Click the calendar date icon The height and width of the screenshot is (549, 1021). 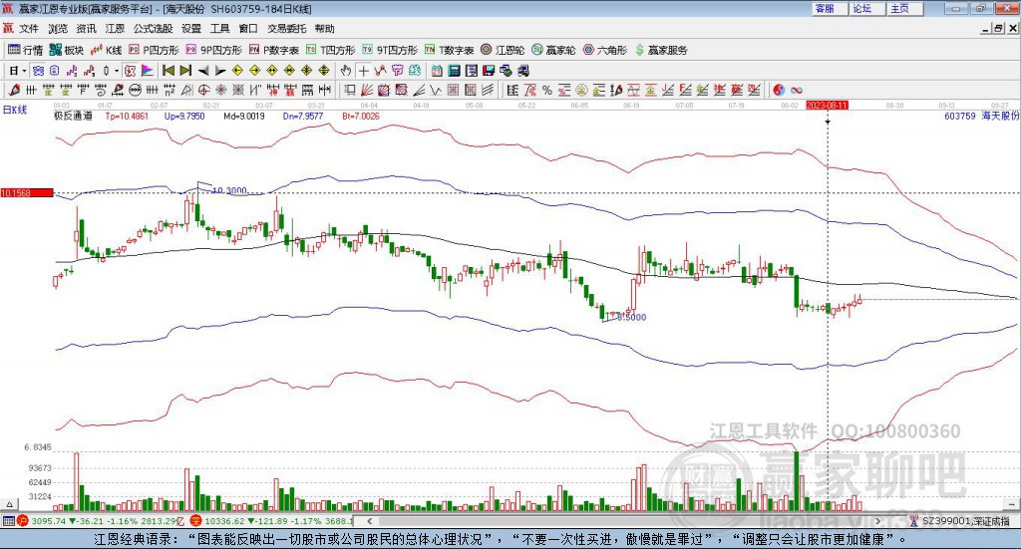point(436,71)
